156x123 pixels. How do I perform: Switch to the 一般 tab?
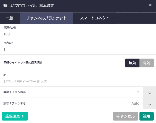click(10, 18)
